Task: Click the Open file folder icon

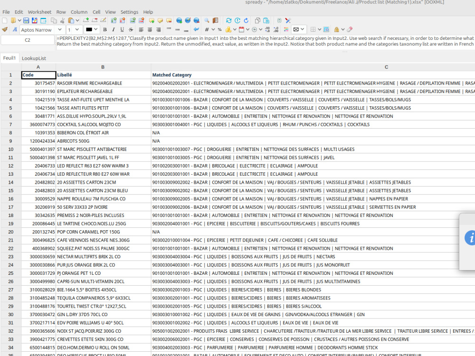Action: click(13, 20)
